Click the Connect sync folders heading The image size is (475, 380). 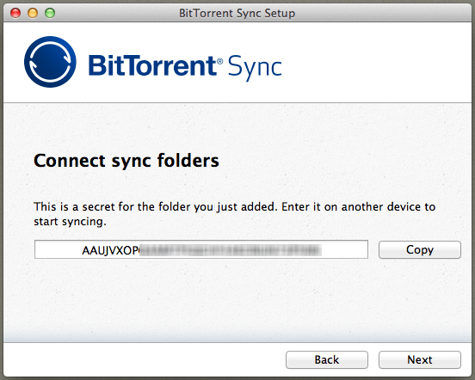point(126,161)
